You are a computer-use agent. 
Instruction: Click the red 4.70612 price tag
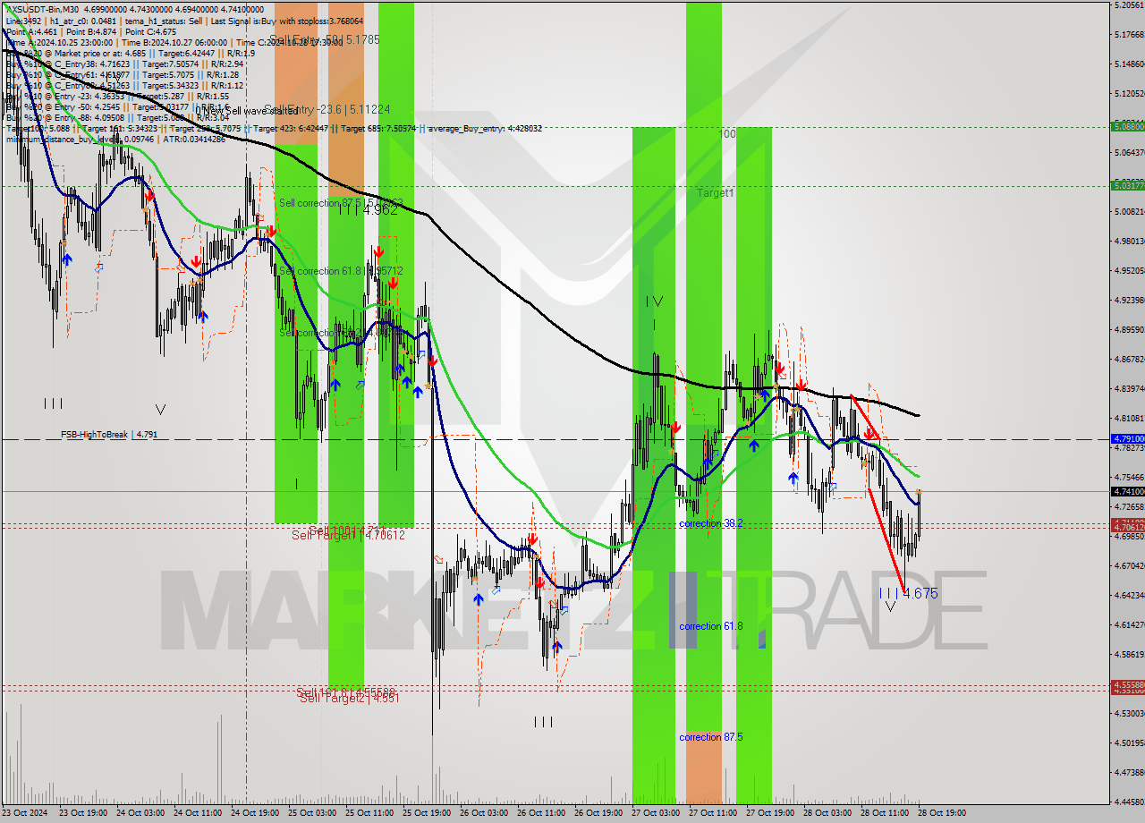(x=1127, y=527)
